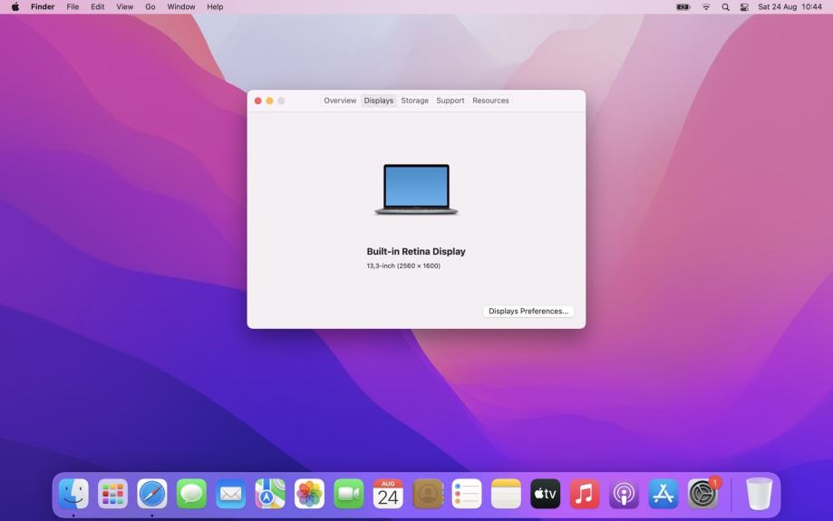Open System Preferences in the Dock
Viewport: 833px width, 521px height.
702,494
